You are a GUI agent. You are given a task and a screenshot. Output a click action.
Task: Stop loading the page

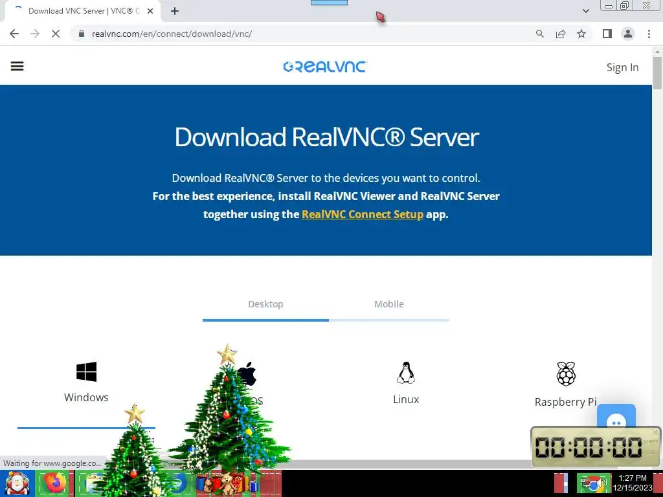tap(56, 34)
